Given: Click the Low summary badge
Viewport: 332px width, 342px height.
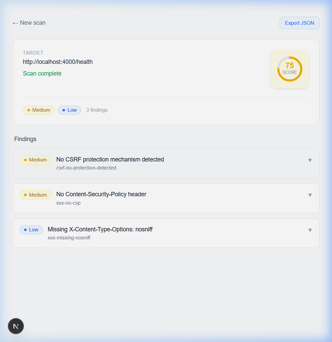Looking at the screenshot, I should pyautogui.click(x=69, y=110).
